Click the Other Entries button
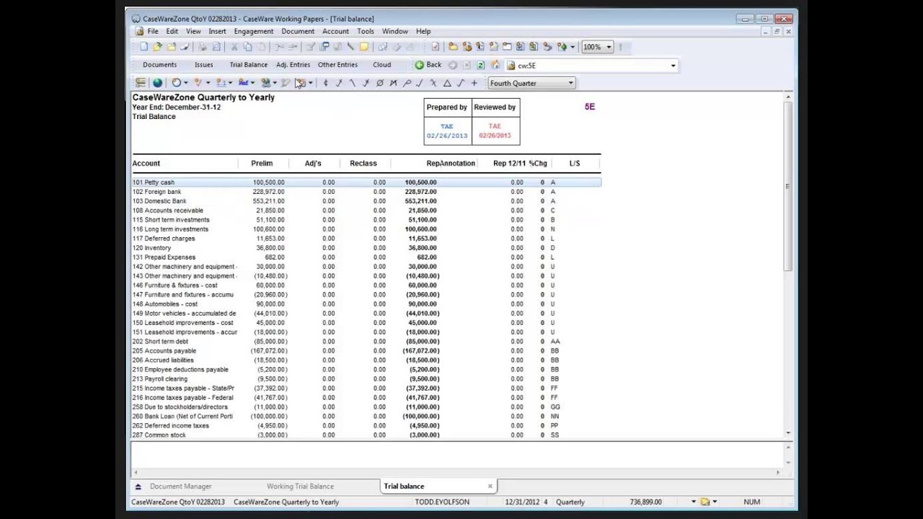923x519 pixels. pos(337,65)
